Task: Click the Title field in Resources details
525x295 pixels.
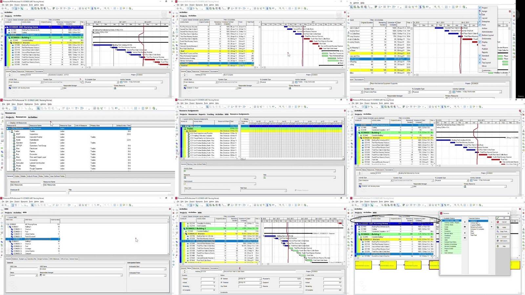Action: point(119,193)
